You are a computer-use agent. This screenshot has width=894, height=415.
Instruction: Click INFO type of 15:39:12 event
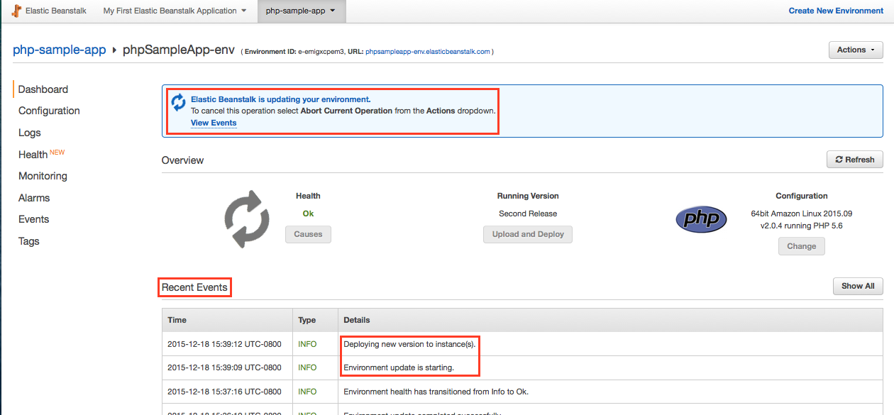tap(307, 344)
